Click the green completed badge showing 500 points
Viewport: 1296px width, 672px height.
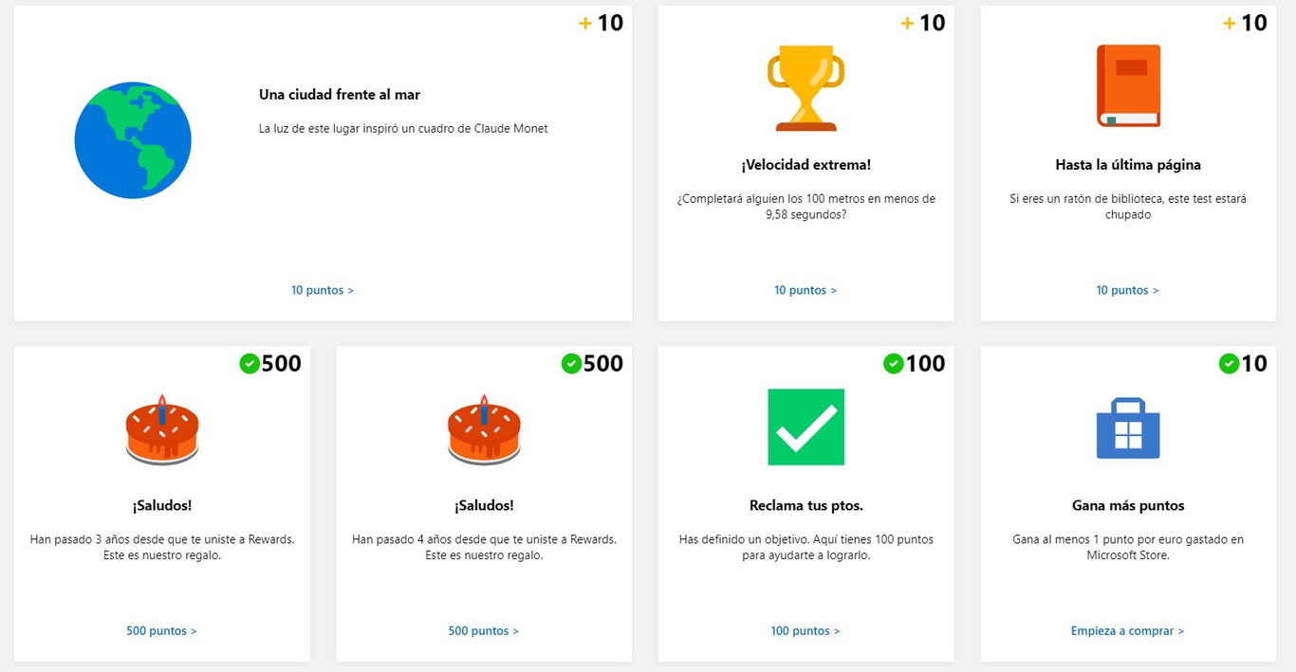click(x=270, y=363)
